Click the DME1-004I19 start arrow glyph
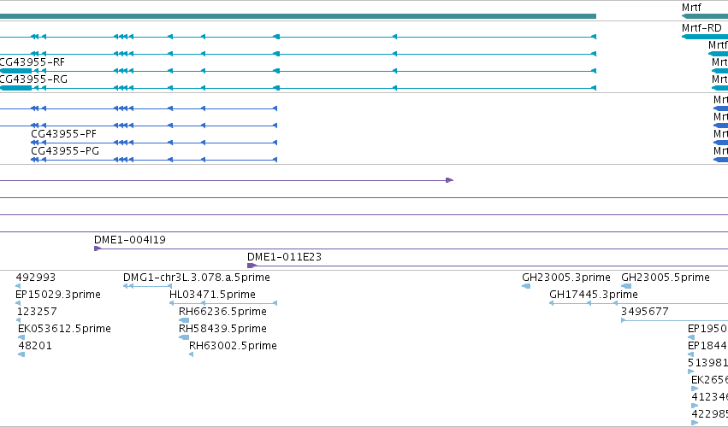 (98, 249)
